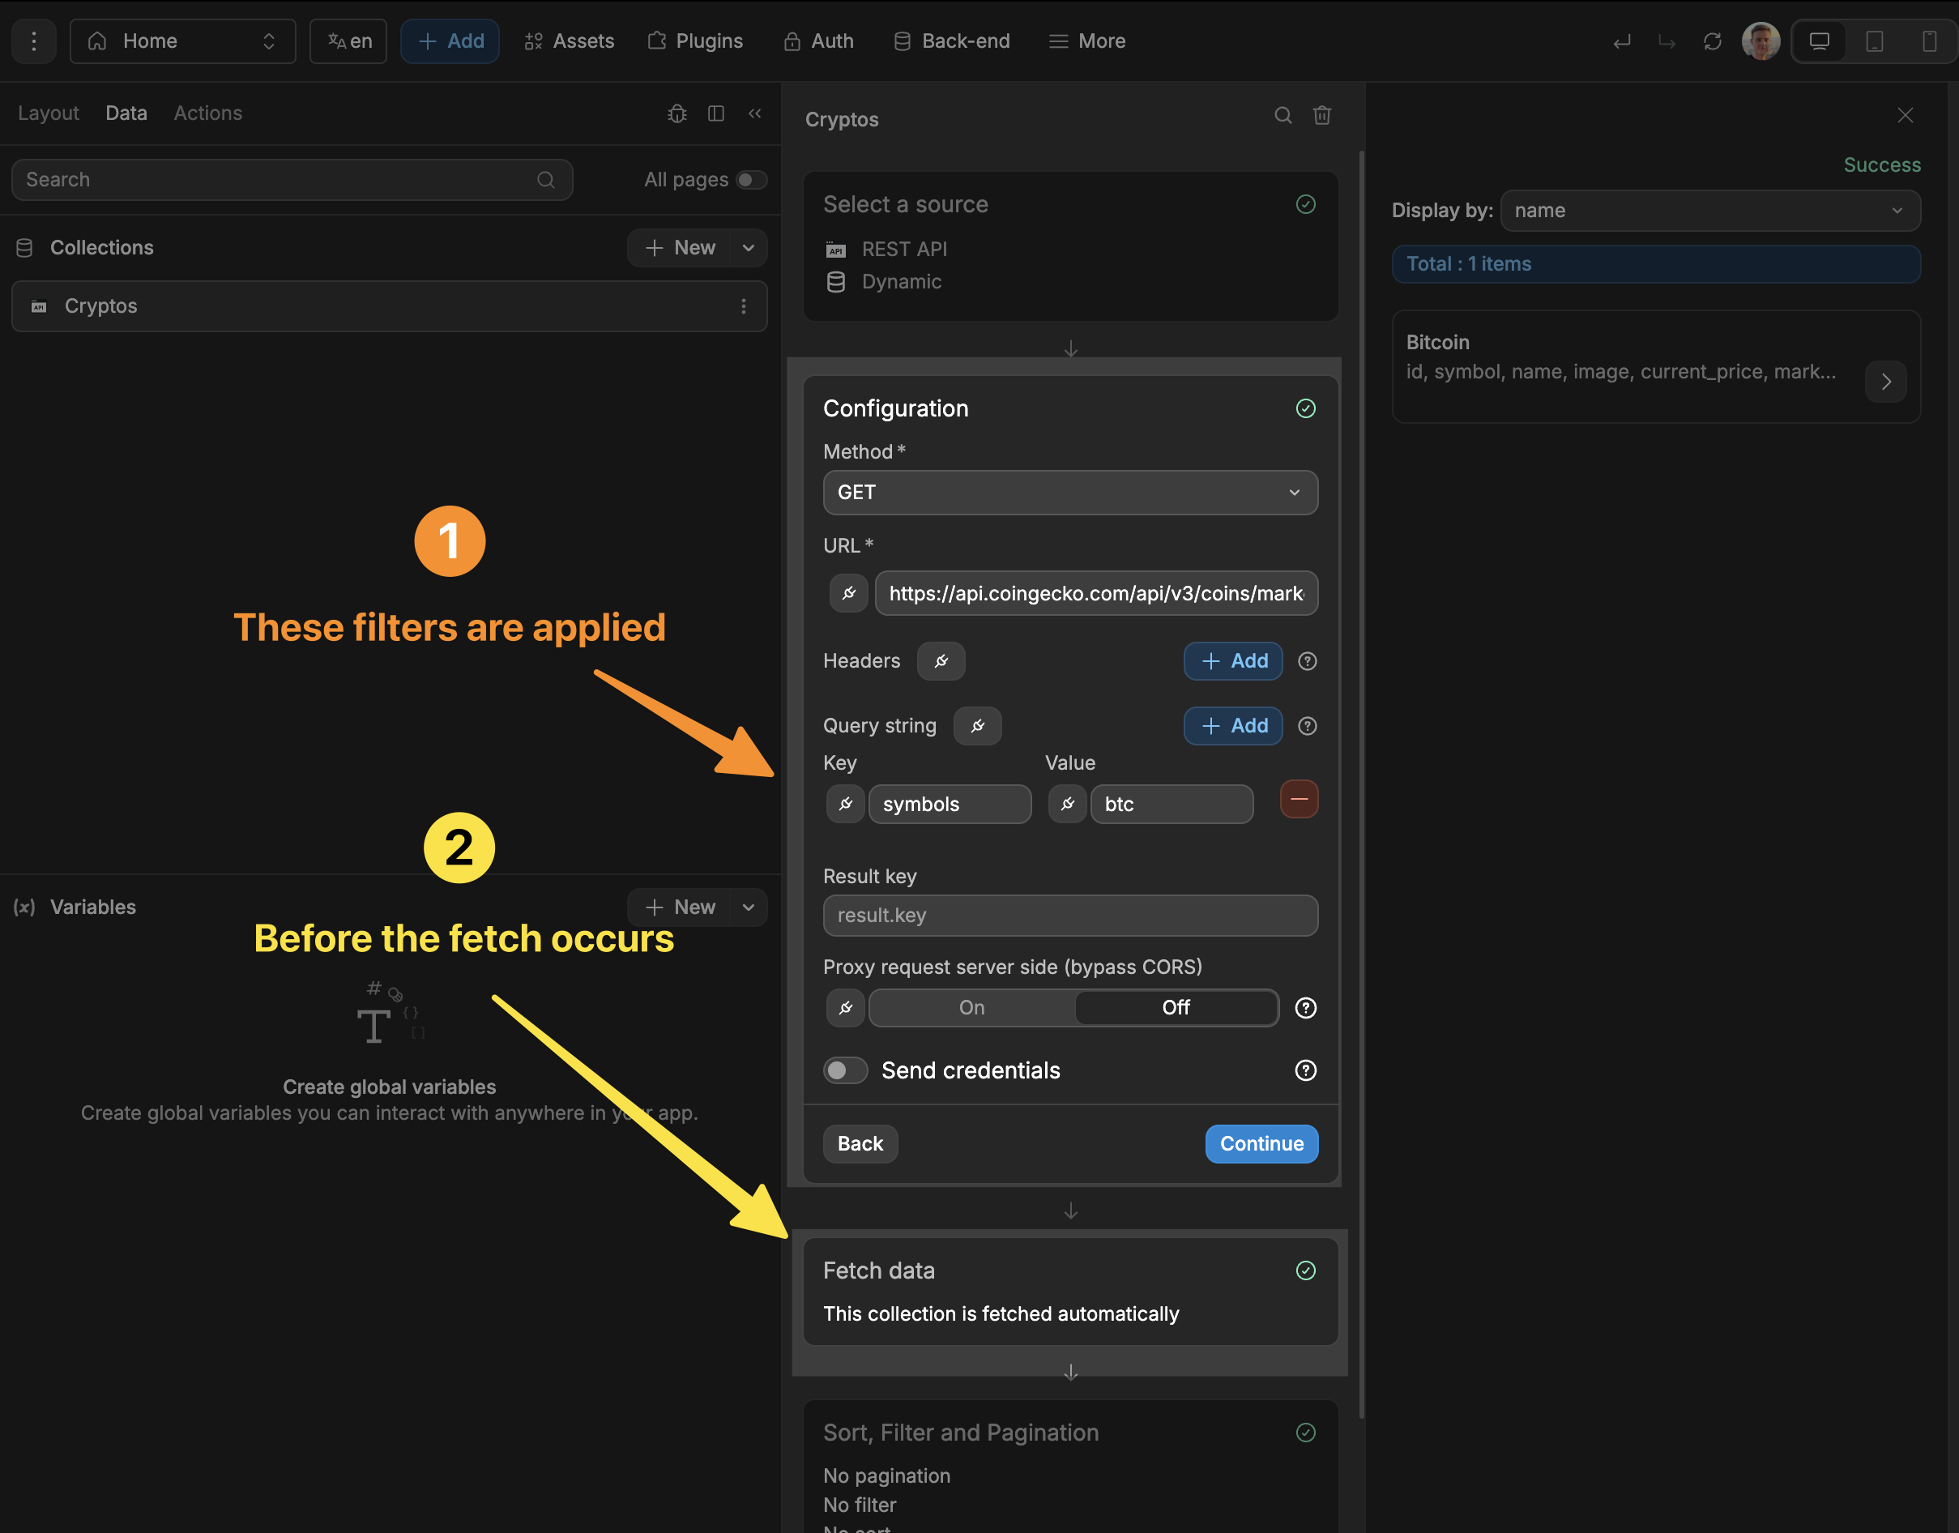Open the Query string help icon
Screen dimensions: 1959x1533
click(1307, 726)
